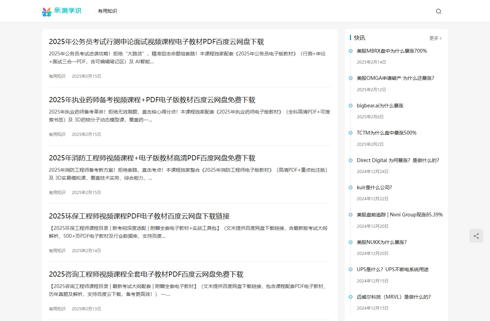Click date 2025年2月12日 under OMGA news

point(371,90)
